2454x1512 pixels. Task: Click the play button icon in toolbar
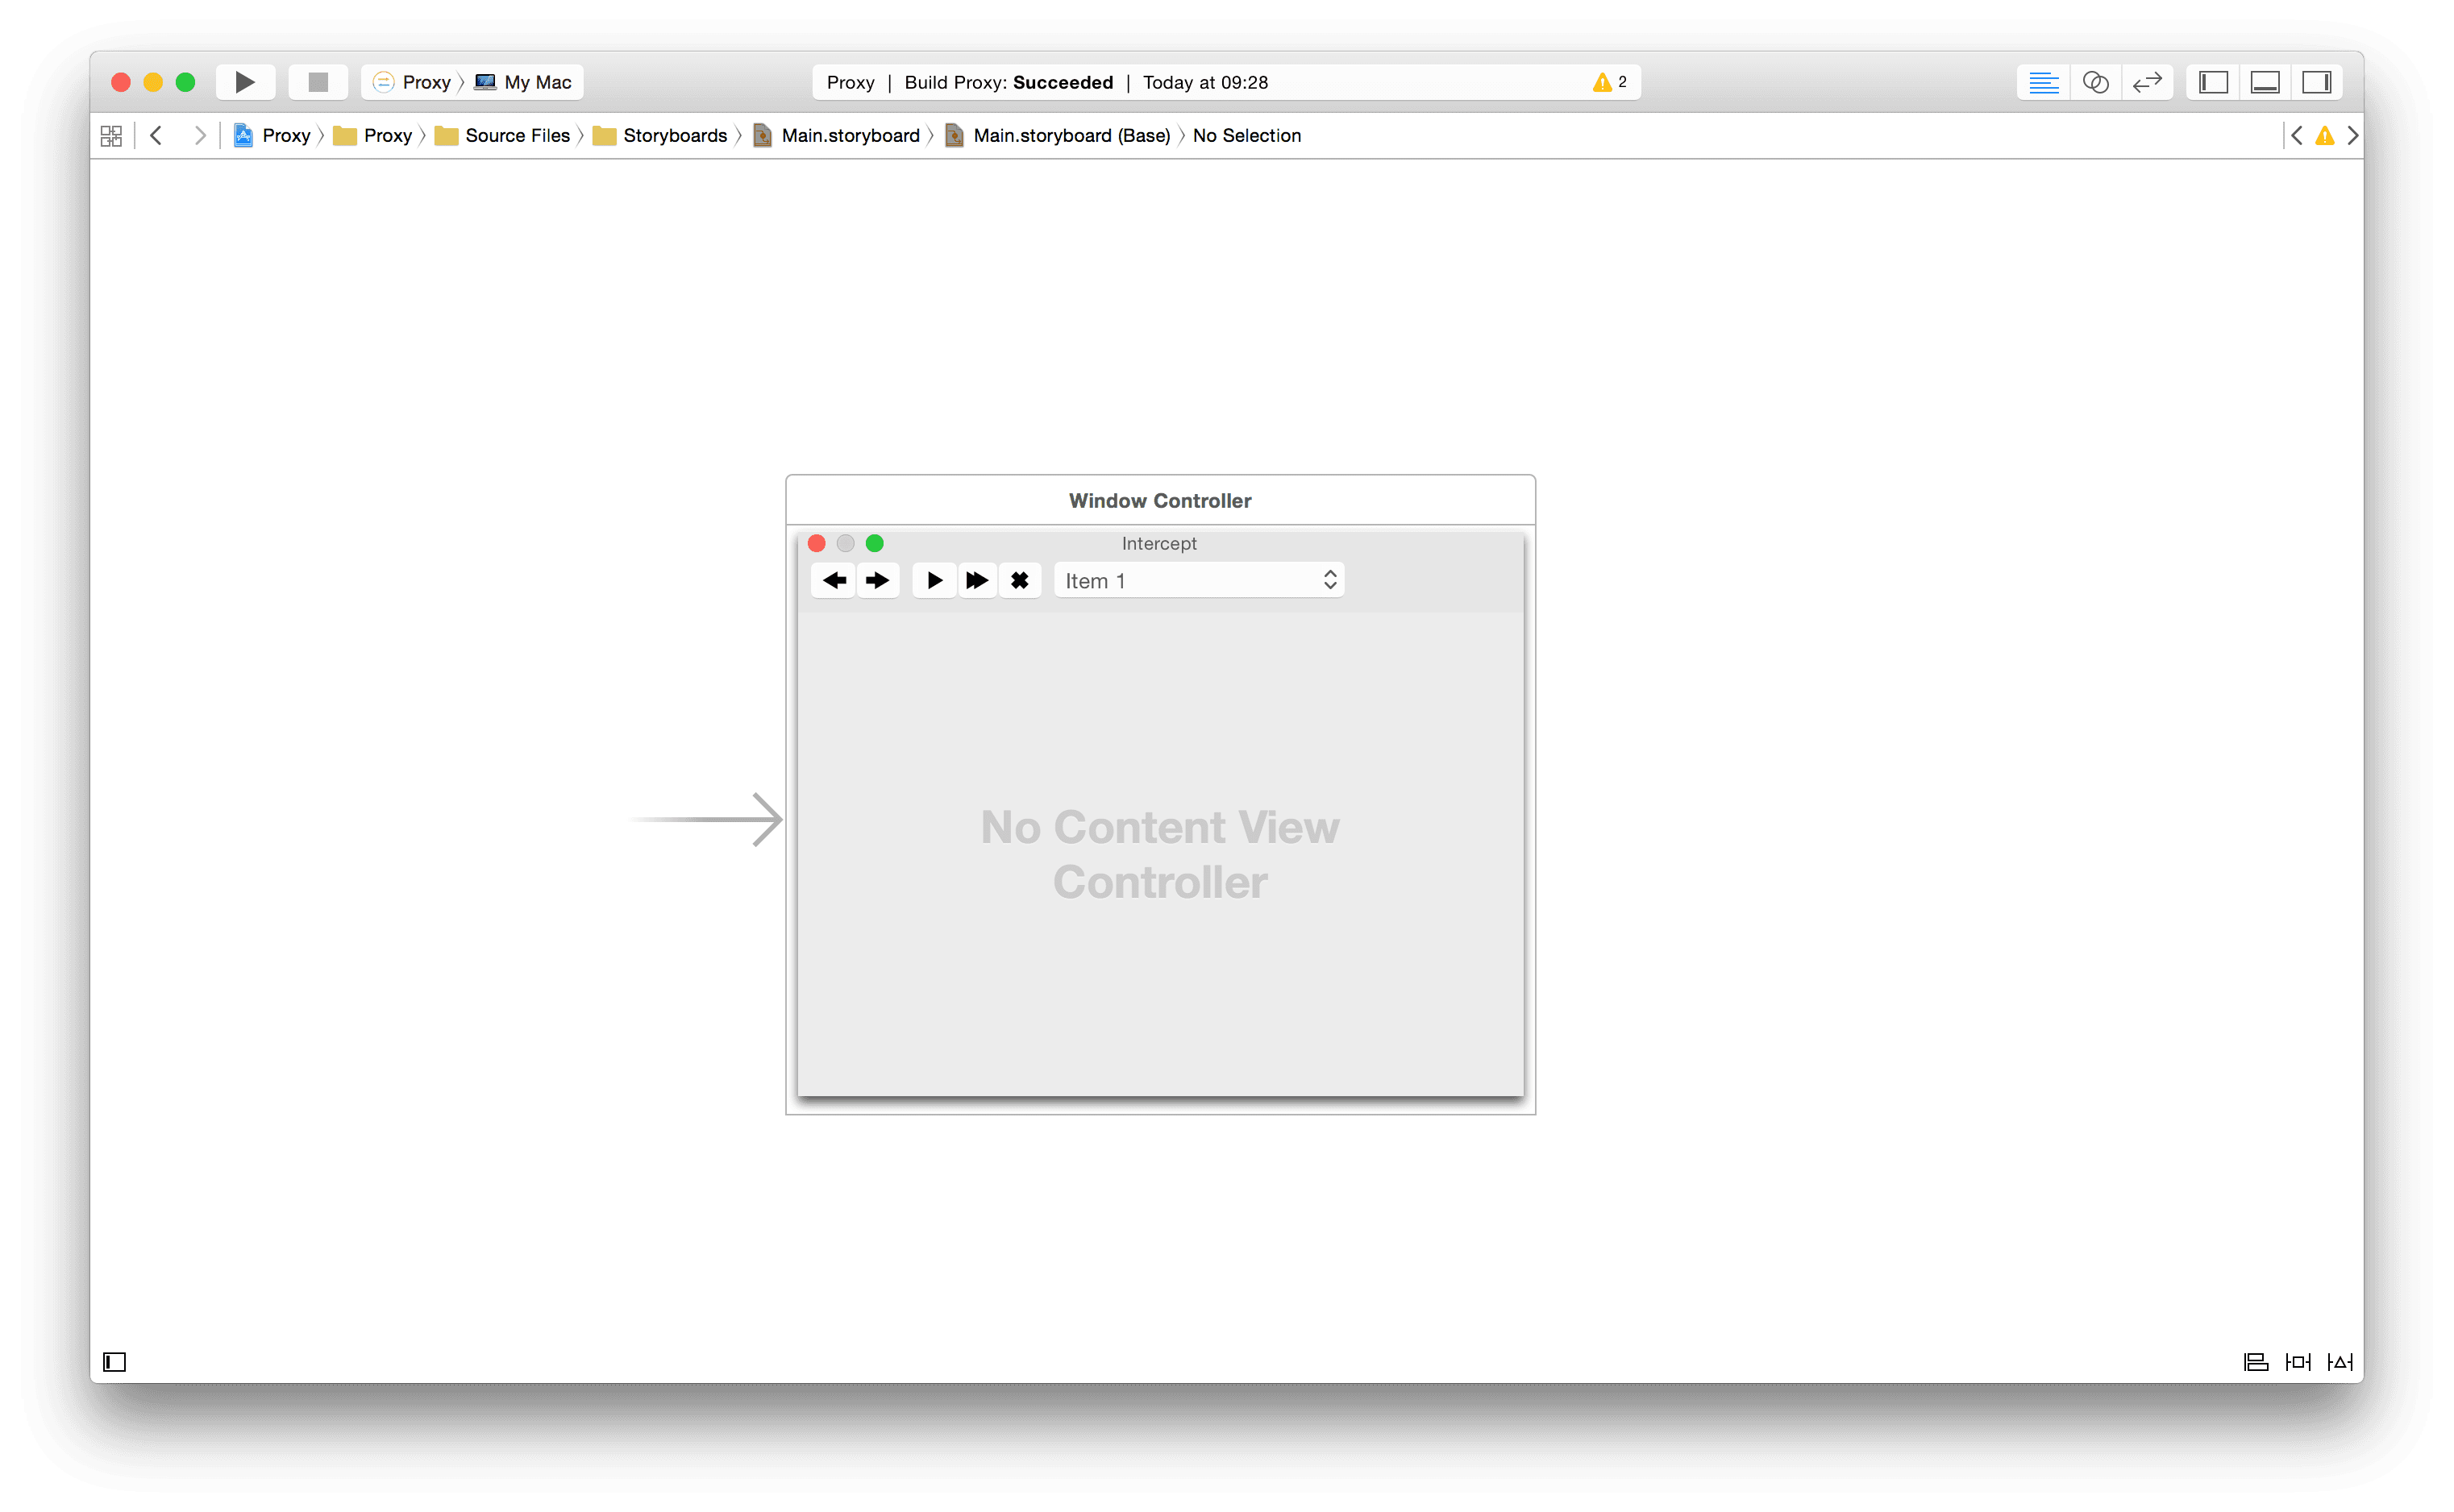point(243,81)
